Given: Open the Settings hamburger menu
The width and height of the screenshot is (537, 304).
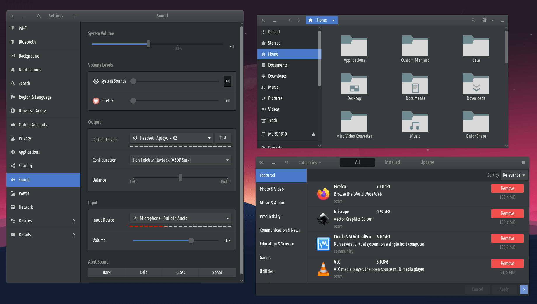Looking at the screenshot, I should (x=74, y=16).
